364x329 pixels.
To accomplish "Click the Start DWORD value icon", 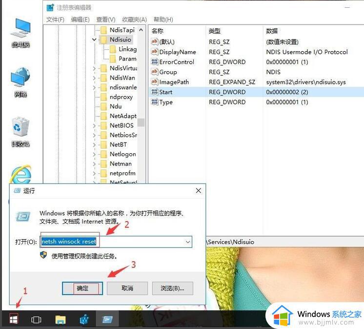I will (x=154, y=92).
